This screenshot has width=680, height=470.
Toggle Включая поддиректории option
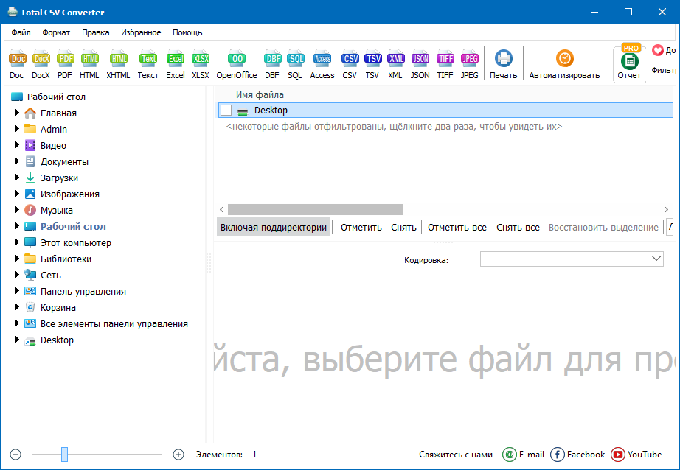click(x=273, y=227)
